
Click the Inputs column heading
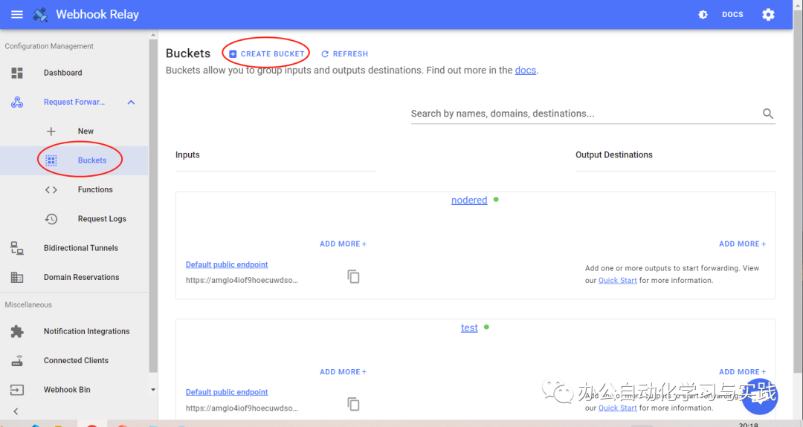tap(187, 155)
